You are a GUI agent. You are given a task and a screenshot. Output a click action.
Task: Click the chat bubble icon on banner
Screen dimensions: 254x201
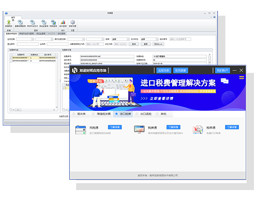coord(225,81)
